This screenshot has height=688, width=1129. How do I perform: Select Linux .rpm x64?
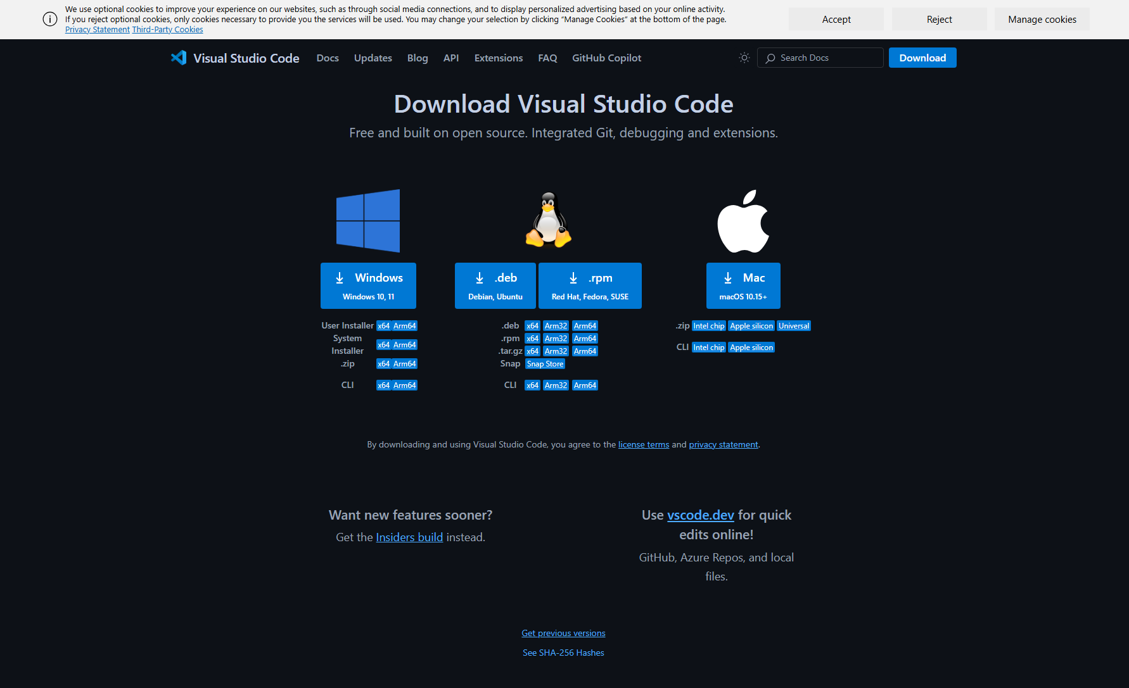[533, 339]
